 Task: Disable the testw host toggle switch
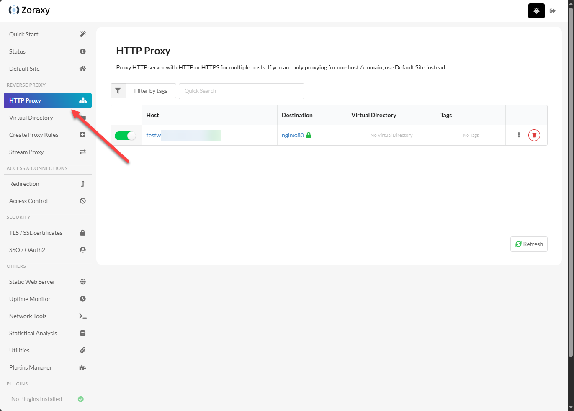[125, 136]
